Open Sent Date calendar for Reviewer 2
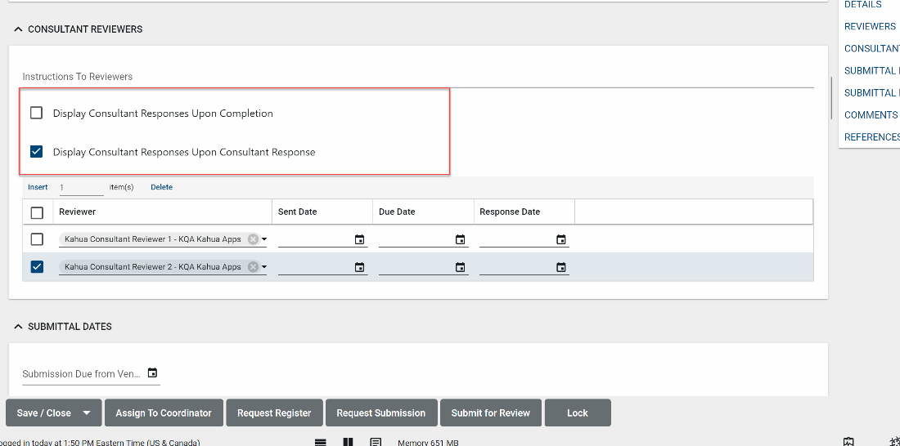The height and width of the screenshot is (446, 900). pyautogui.click(x=359, y=267)
